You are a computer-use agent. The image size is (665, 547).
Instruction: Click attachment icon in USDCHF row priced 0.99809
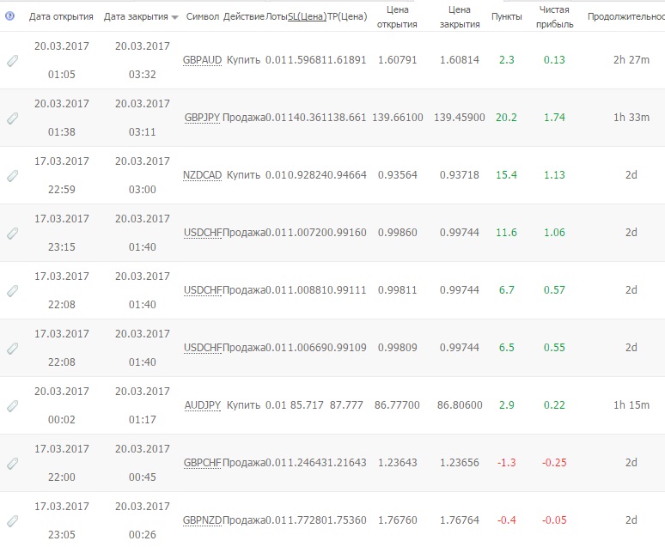tap(13, 349)
